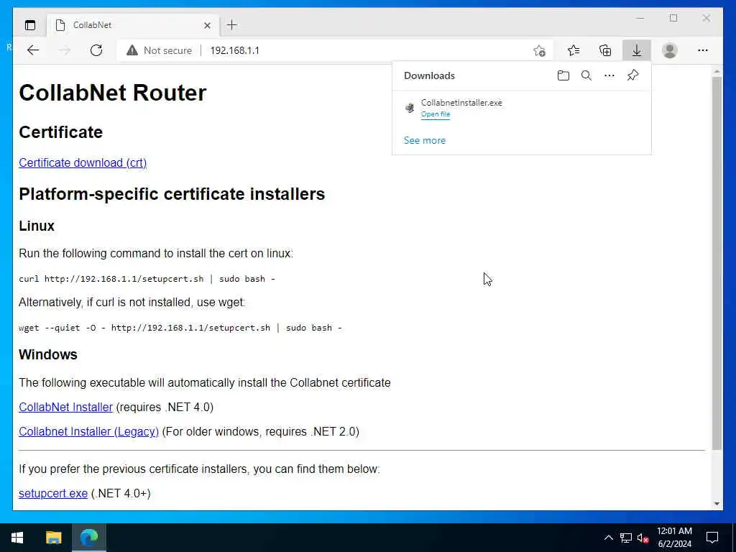The width and height of the screenshot is (736, 552).
Task: Click the CollabNet Router heading
Action: click(x=113, y=93)
